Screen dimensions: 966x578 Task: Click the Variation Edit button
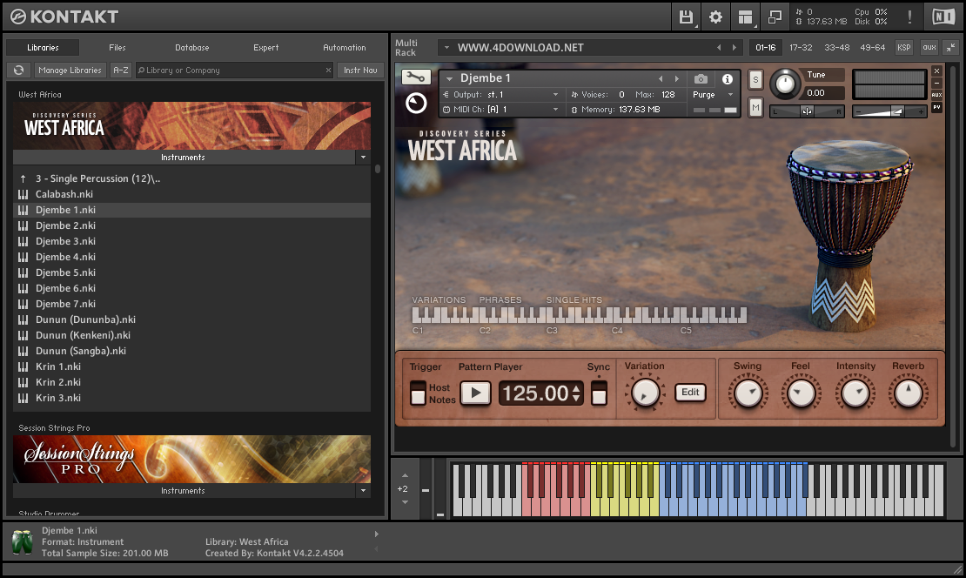690,392
